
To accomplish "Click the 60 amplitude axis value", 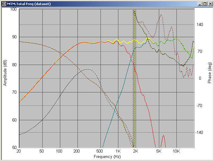I will point(14,120).
